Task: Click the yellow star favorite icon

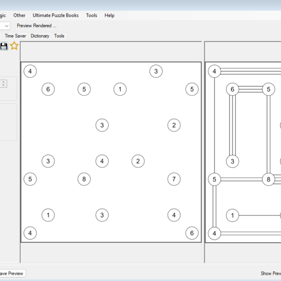Action: [15, 46]
